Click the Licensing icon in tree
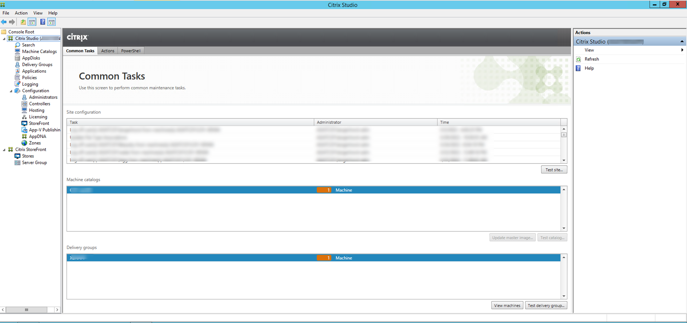 24,117
